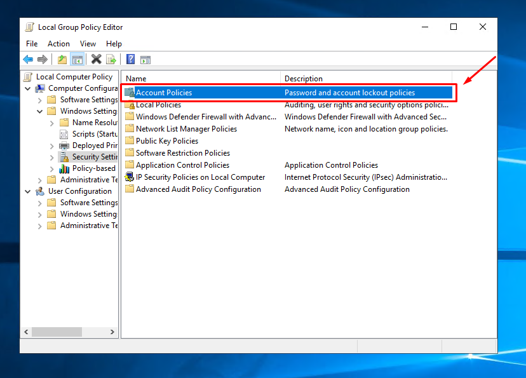Open the Help question mark toolbar icon
526x378 pixels.
point(130,59)
